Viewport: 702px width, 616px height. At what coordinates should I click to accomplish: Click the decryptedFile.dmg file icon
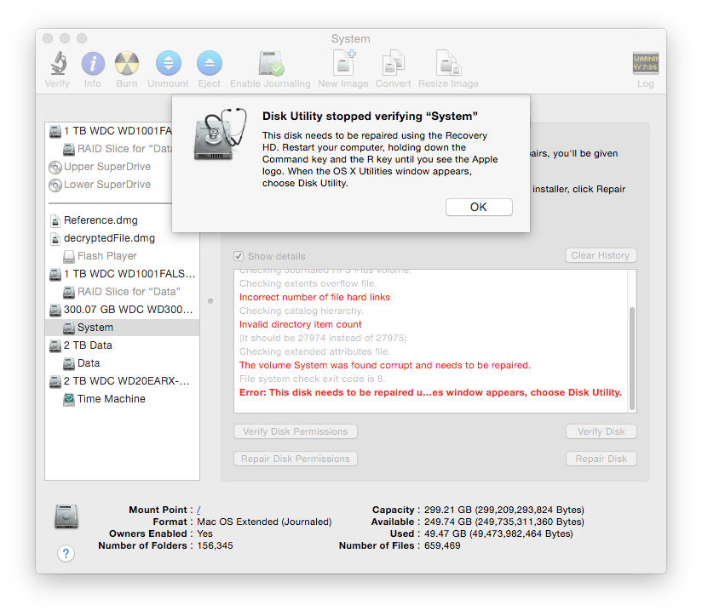(55, 239)
